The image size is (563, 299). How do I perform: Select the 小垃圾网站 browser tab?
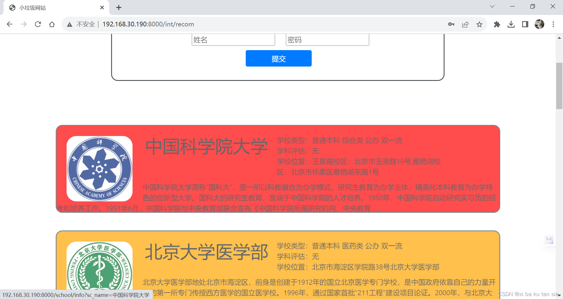point(53,8)
